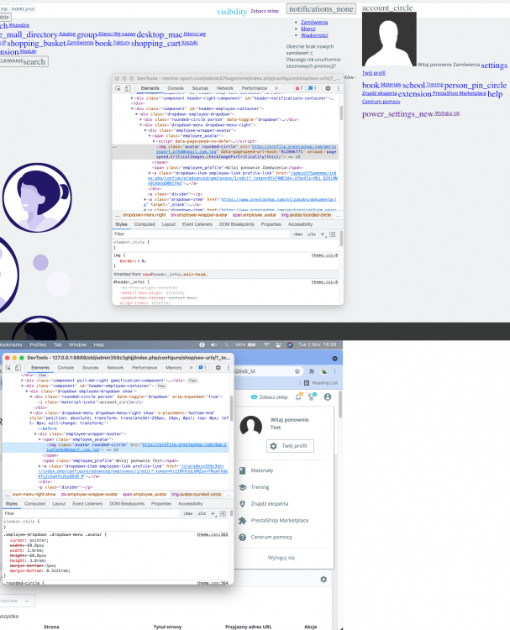Image resolution: width=510 pixels, height=630 pixels.
Task: Open Znajdź eksperta link in styled dropdown
Action: coord(264,504)
